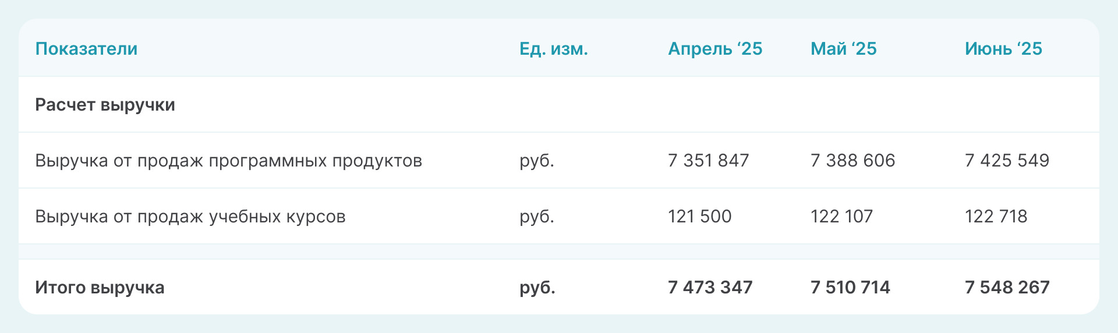
Task: Click the 'Итого выручка' row label
Action: coord(100,288)
